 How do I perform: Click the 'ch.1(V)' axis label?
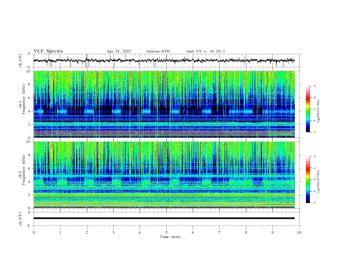(x=20, y=61)
